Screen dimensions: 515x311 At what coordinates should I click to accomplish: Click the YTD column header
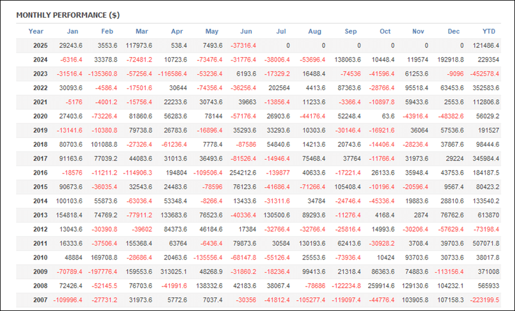(489, 31)
